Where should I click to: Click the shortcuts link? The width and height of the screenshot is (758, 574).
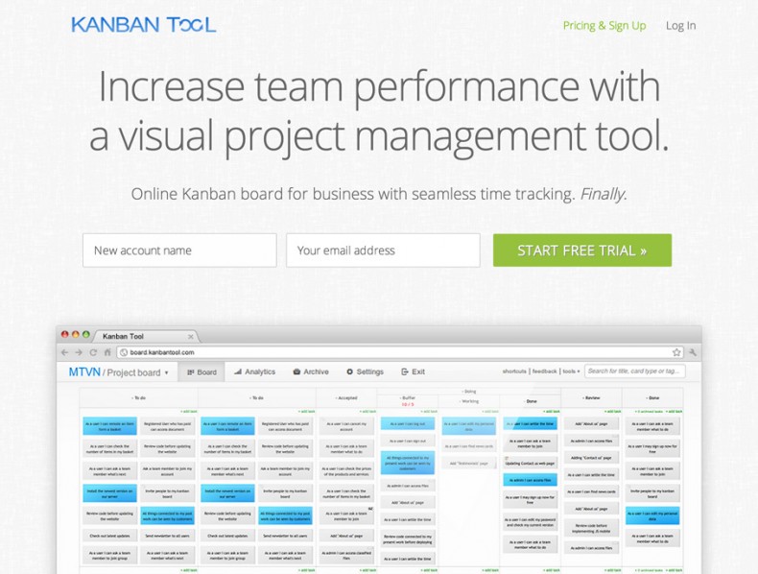514,371
